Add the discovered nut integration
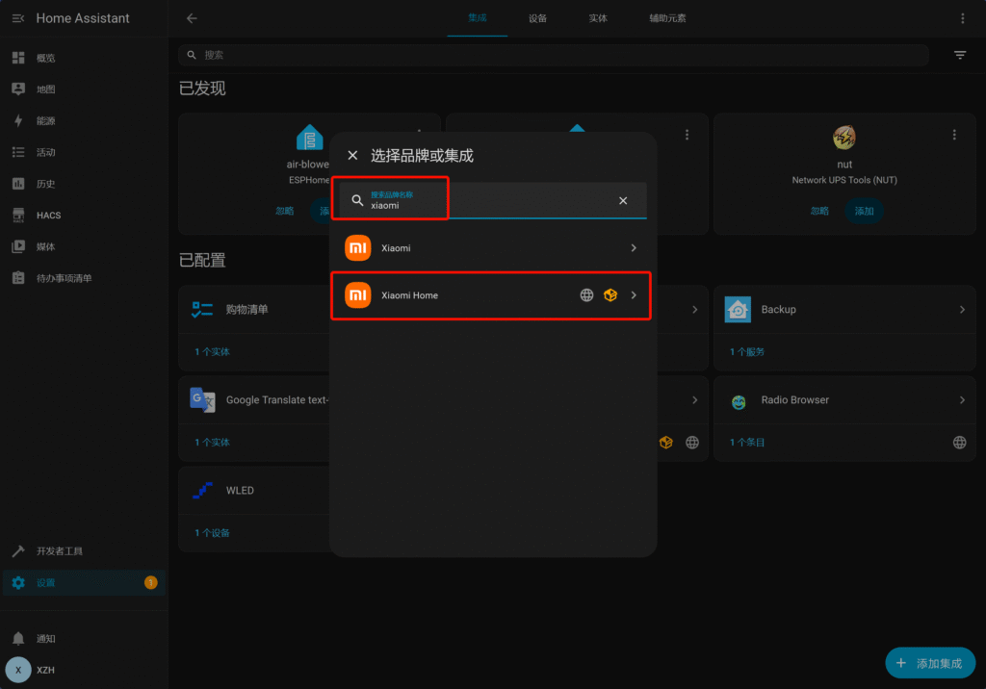This screenshot has height=689, width=986. [864, 211]
